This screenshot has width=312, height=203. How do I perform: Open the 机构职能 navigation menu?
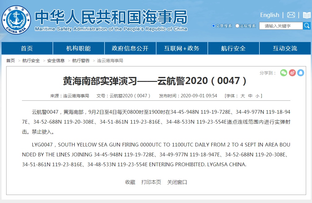point(79,49)
